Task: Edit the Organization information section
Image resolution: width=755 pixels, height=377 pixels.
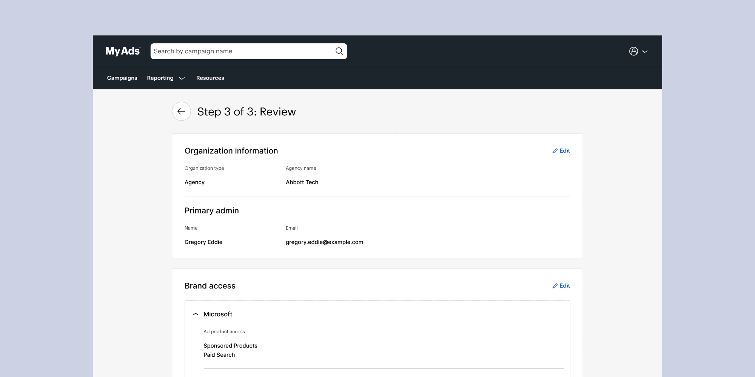Action: [561, 151]
